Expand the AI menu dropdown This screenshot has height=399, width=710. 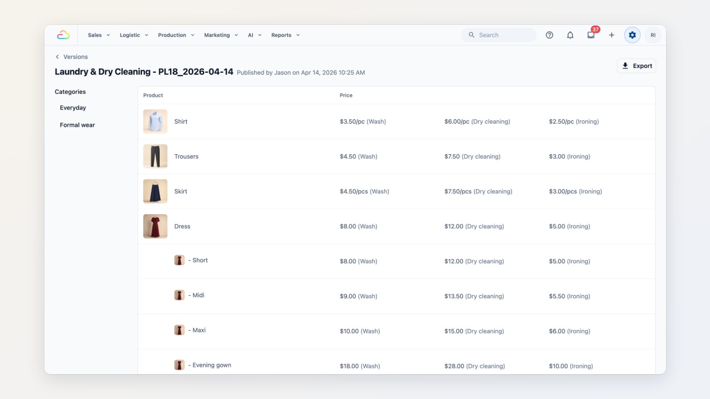(255, 35)
